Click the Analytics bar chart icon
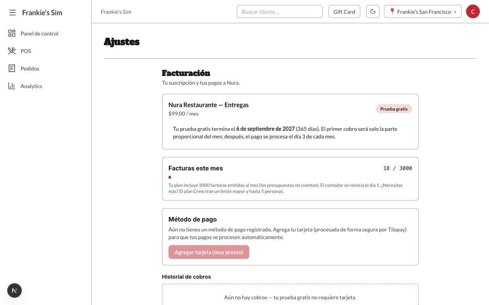The height and width of the screenshot is (305, 489). 12,86
